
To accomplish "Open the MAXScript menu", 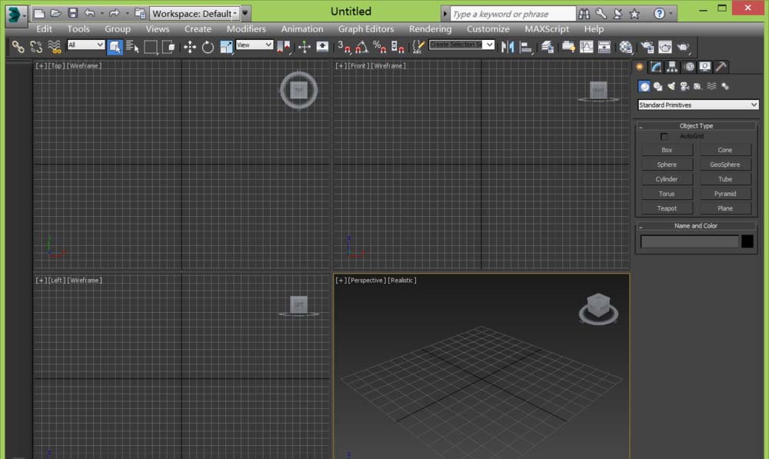I will click(547, 29).
